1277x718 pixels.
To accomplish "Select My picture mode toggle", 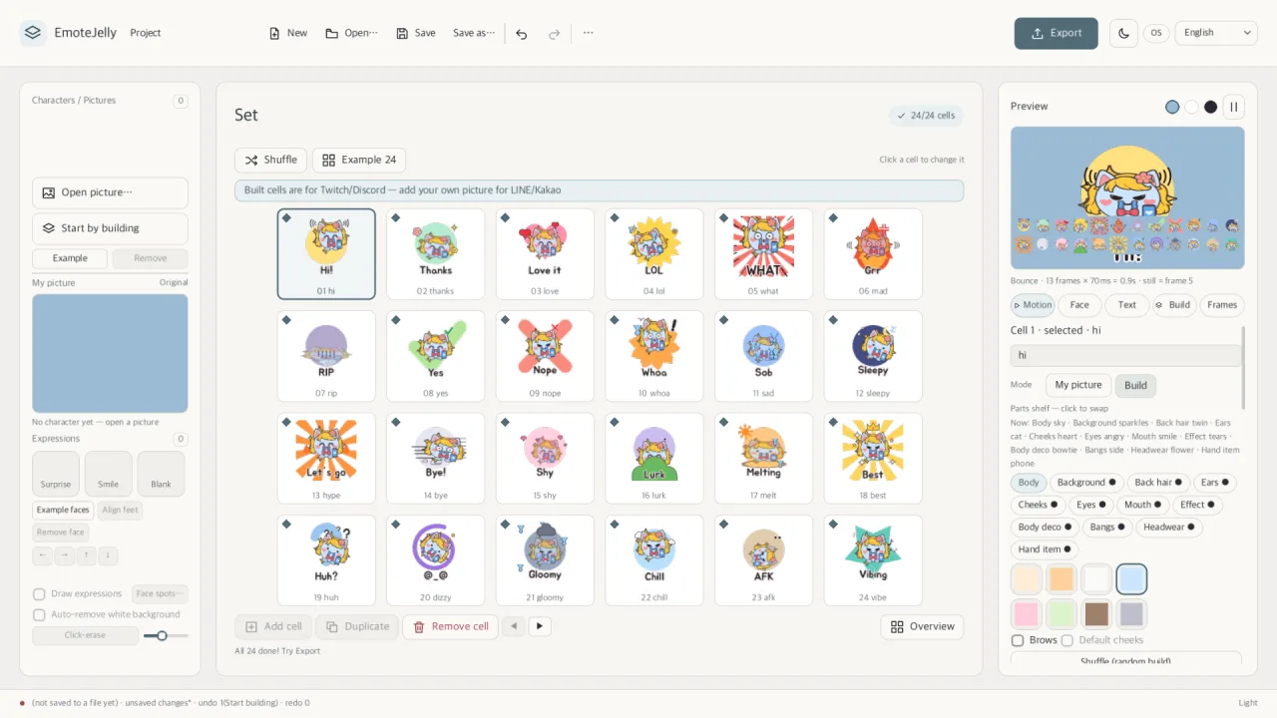I will [x=1078, y=385].
